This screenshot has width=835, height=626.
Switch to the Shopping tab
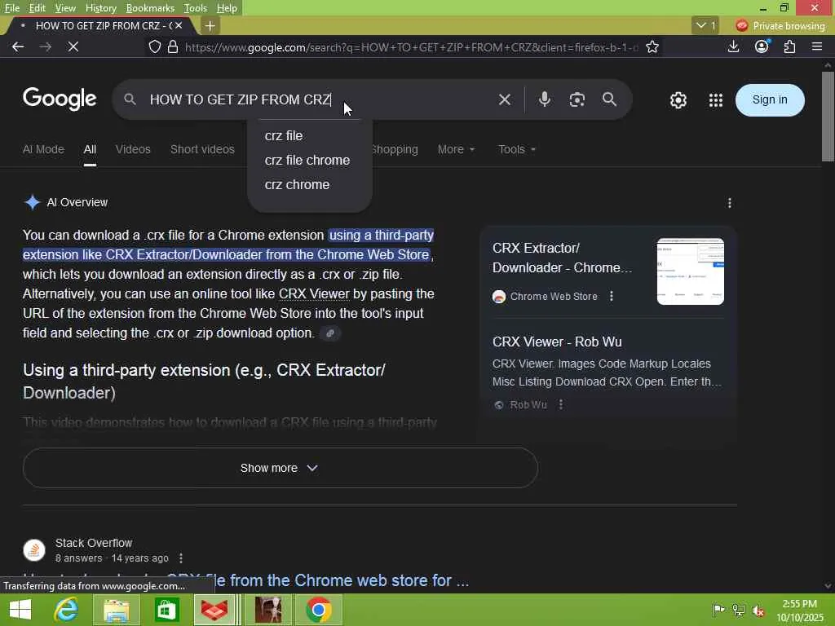(395, 150)
